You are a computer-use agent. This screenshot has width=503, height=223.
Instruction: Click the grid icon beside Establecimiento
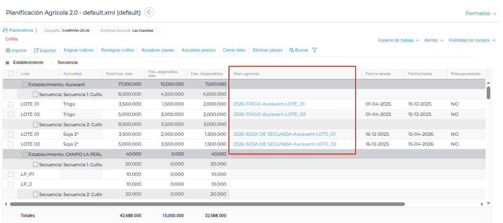pyautogui.click(x=8, y=63)
